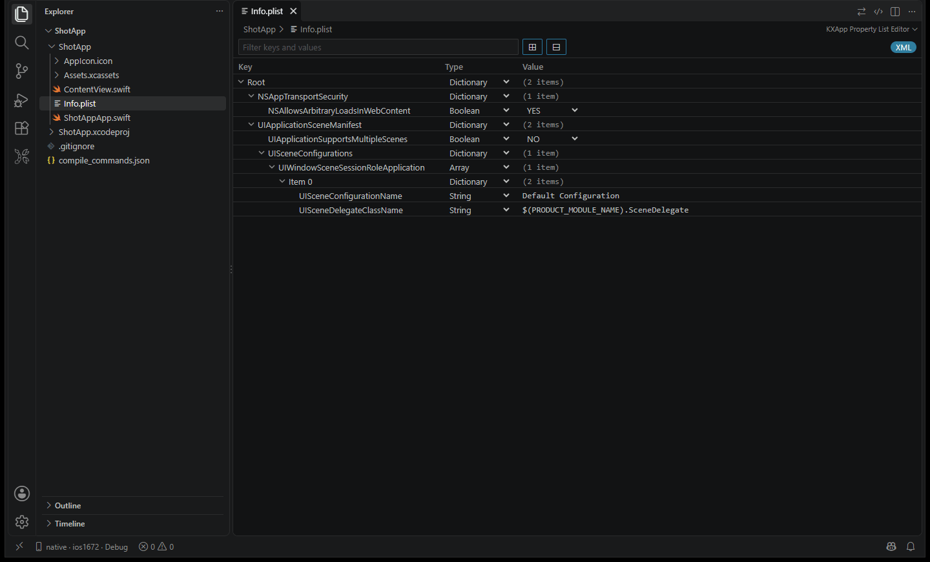Screen dimensions: 930x562
Task: Toggle the XML view pill
Action: point(904,47)
